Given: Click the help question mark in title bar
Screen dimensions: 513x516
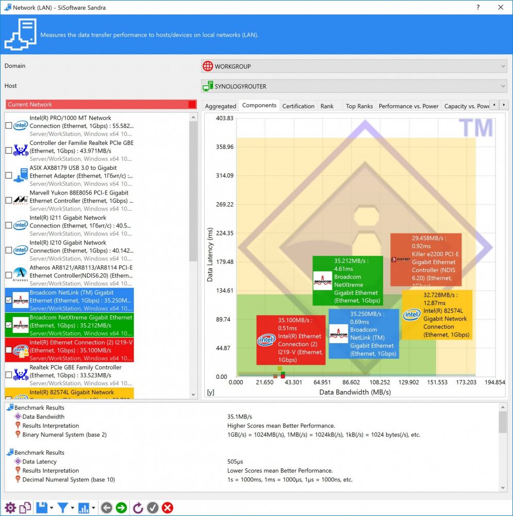Looking at the screenshot, I should pyautogui.click(x=478, y=7).
